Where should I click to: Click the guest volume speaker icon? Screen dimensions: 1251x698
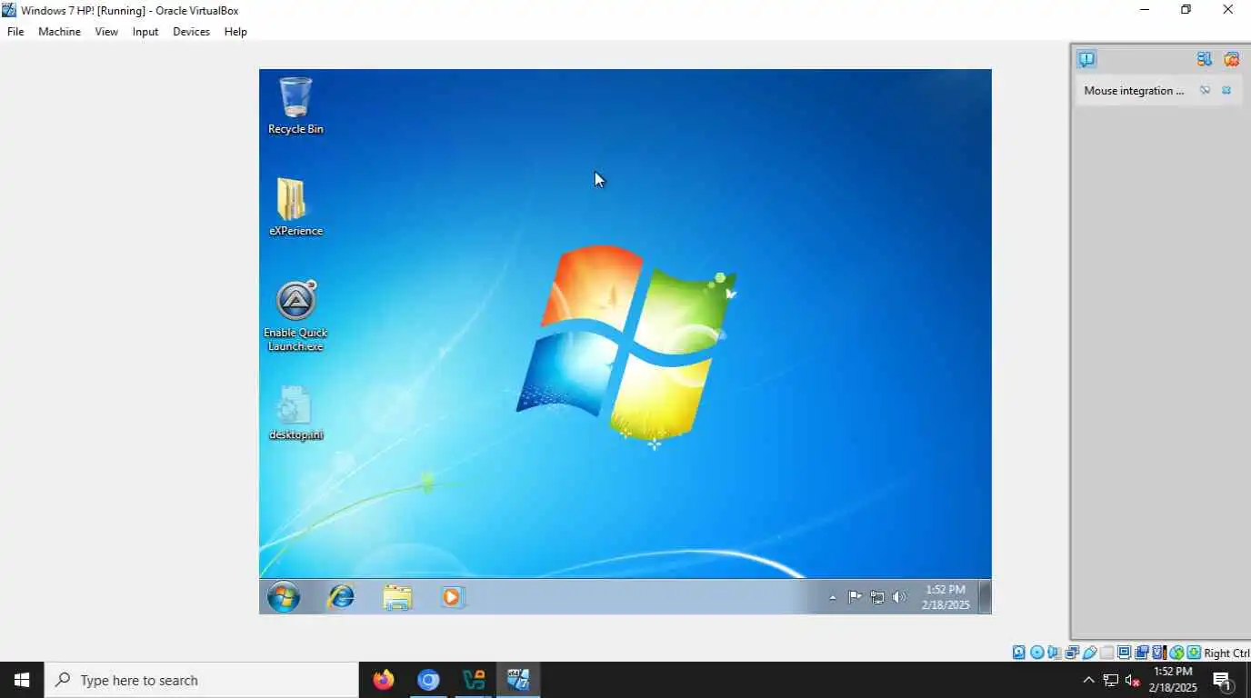coord(899,597)
